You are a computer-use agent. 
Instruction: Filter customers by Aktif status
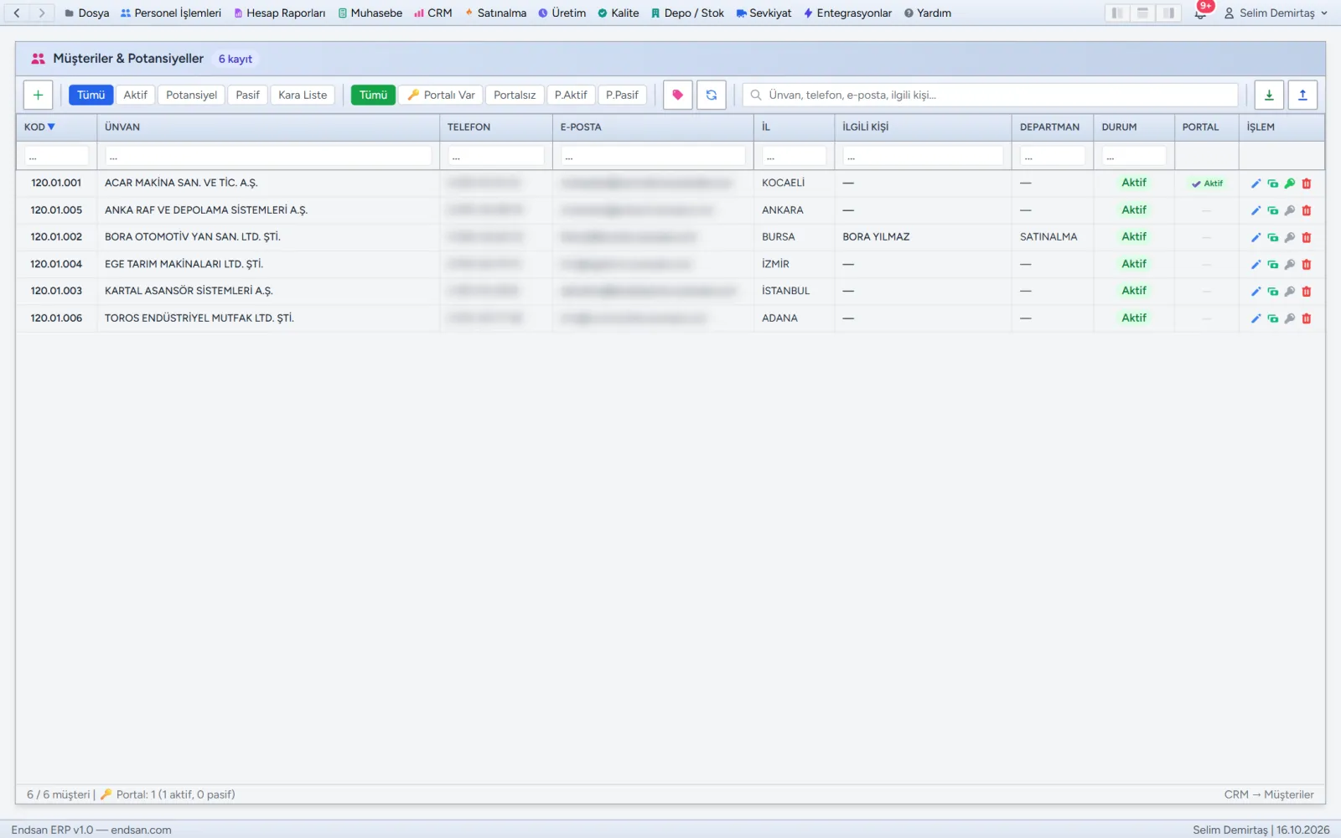click(x=135, y=95)
